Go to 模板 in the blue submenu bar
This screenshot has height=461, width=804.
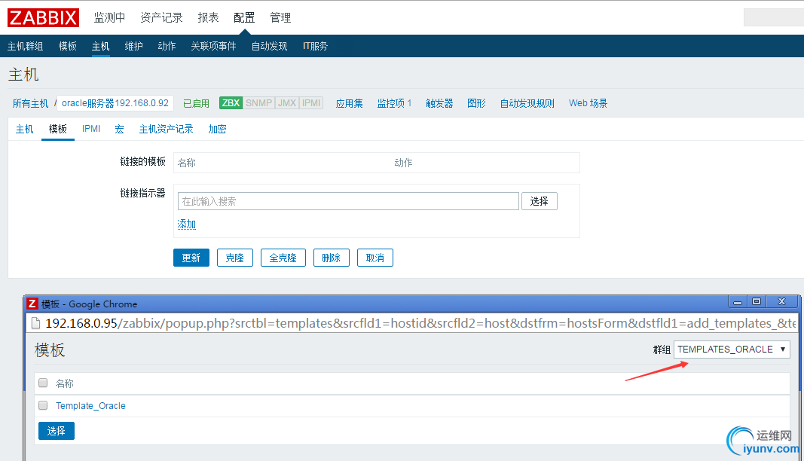[x=68, y=46]
